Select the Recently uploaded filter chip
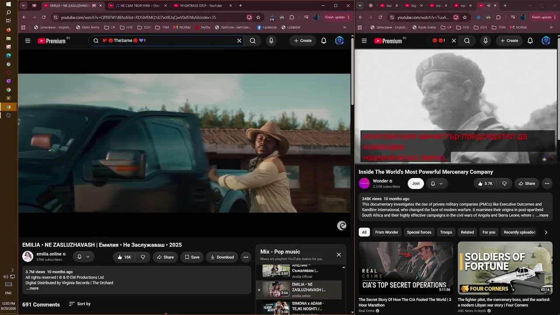Screen dimensions: 560x315 519,232
